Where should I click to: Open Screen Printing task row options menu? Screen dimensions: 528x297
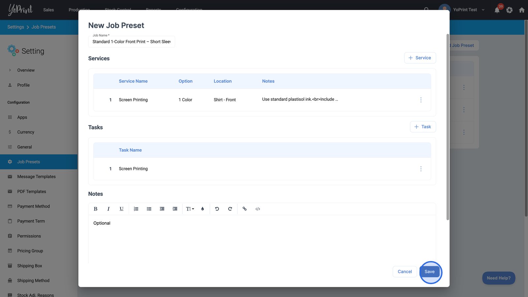[x=421, y=169]
